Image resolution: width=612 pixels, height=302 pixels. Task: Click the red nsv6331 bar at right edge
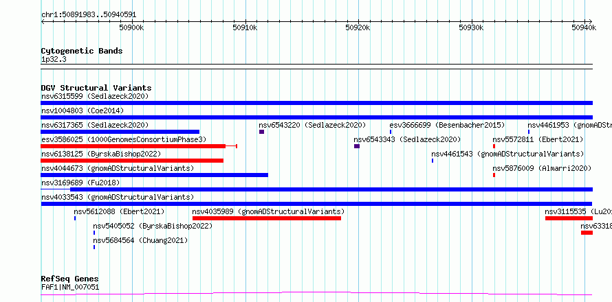point(587,233)
